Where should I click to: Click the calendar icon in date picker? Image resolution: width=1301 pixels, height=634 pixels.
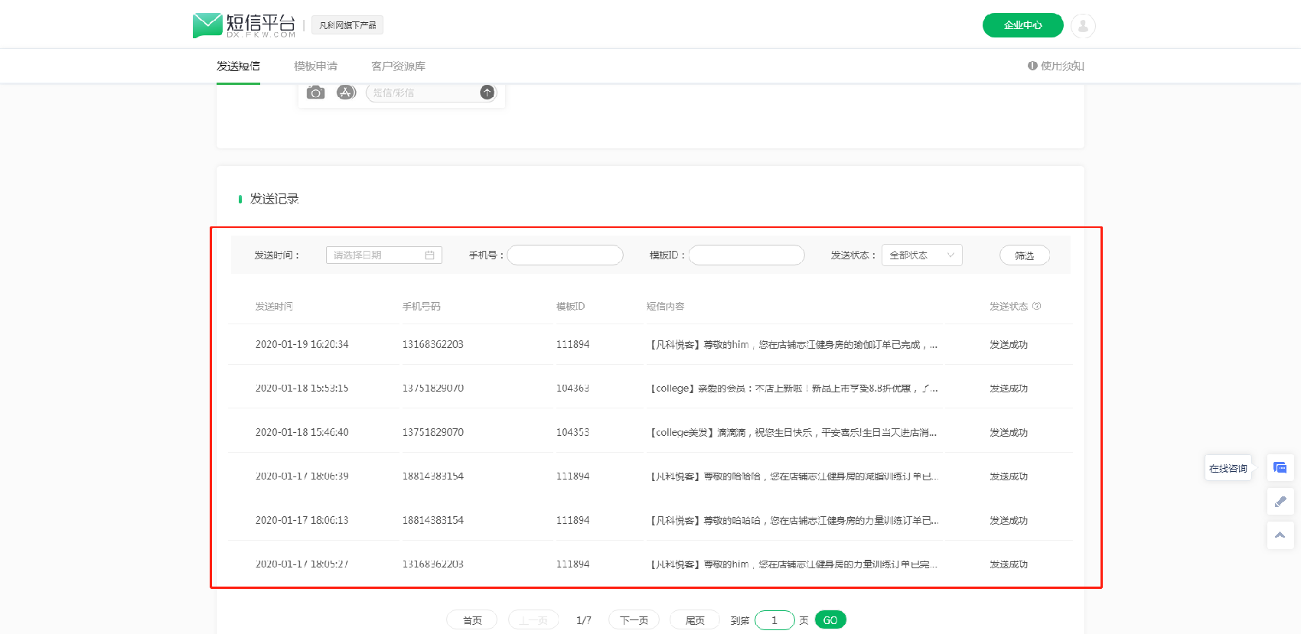(x=429, y=255)
